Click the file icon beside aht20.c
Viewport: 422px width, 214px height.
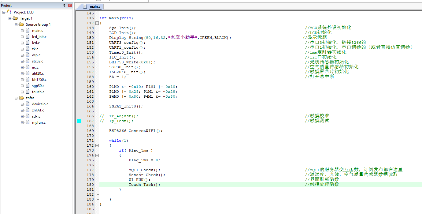[28, 73]
